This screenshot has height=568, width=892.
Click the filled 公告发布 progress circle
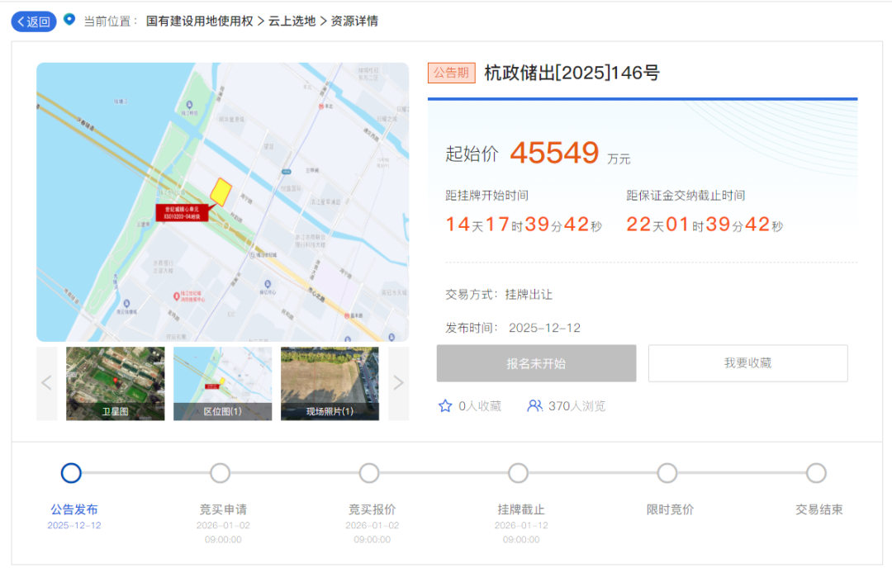click(x=71, y=473)
